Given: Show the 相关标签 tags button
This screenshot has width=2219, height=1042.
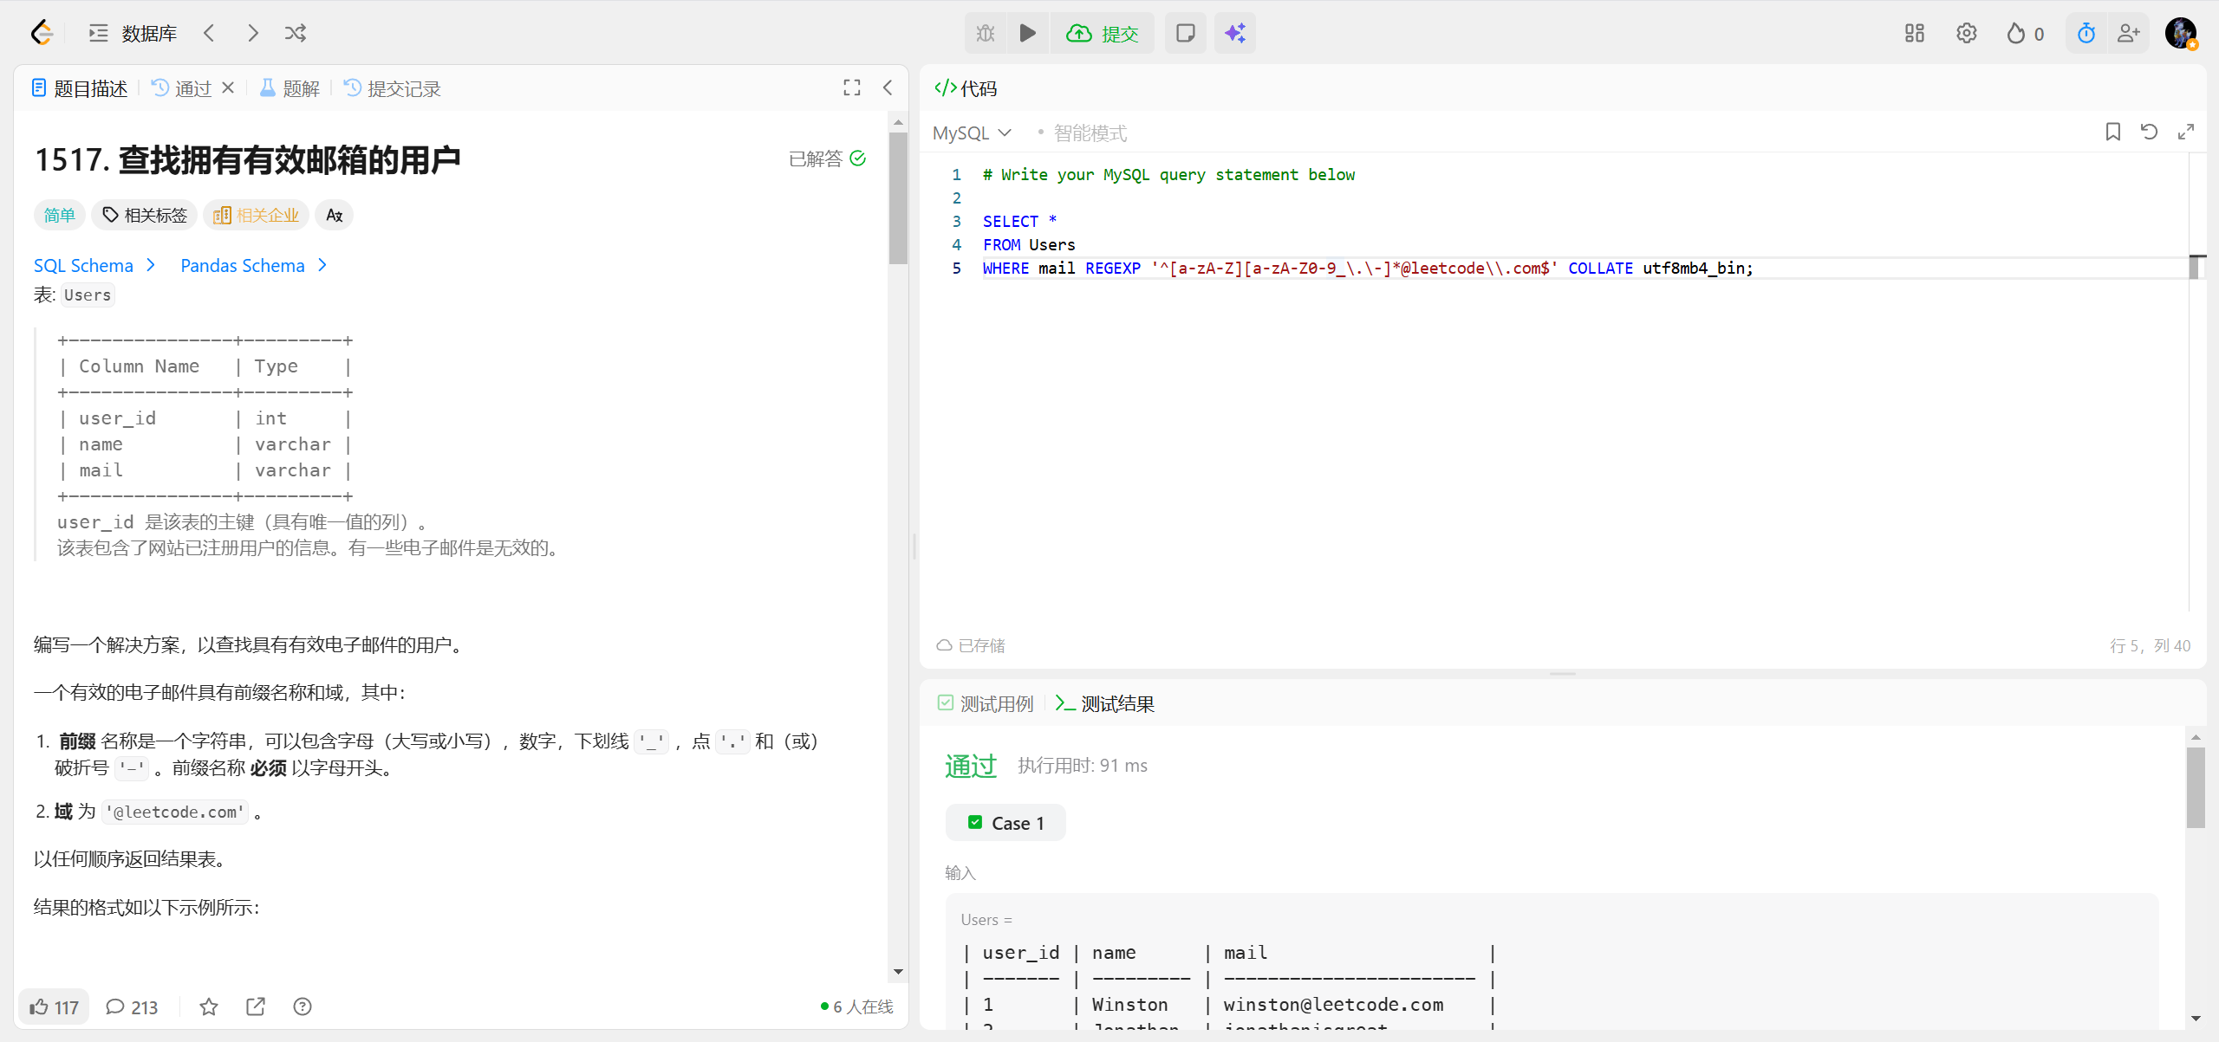Looking at the screenshot, I should [145, 215].
